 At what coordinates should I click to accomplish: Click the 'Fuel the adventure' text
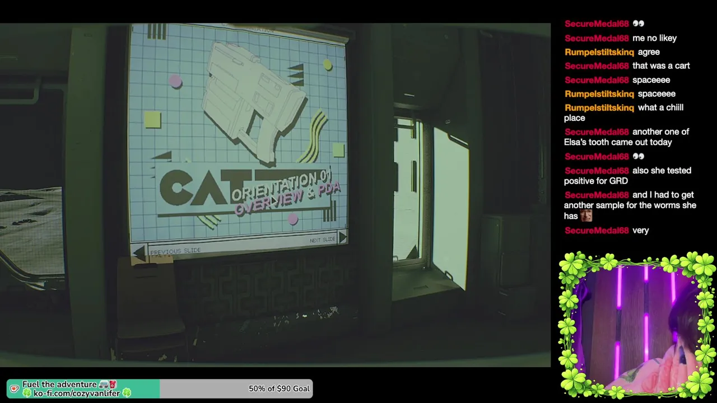(x=59, y=385)
